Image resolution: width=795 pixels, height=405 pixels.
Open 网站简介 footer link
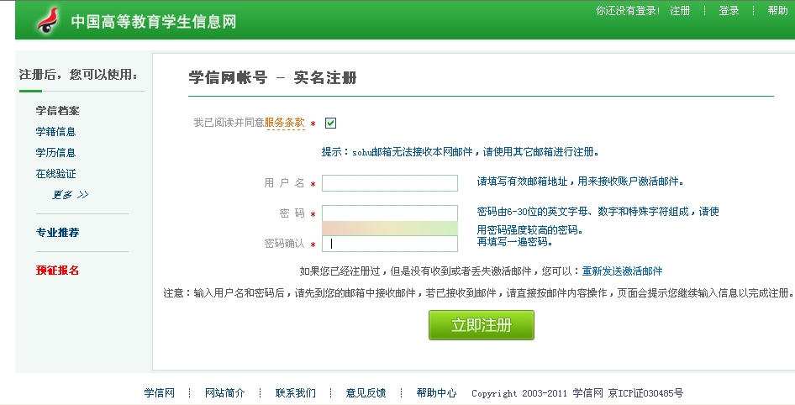tap(224, 393)
